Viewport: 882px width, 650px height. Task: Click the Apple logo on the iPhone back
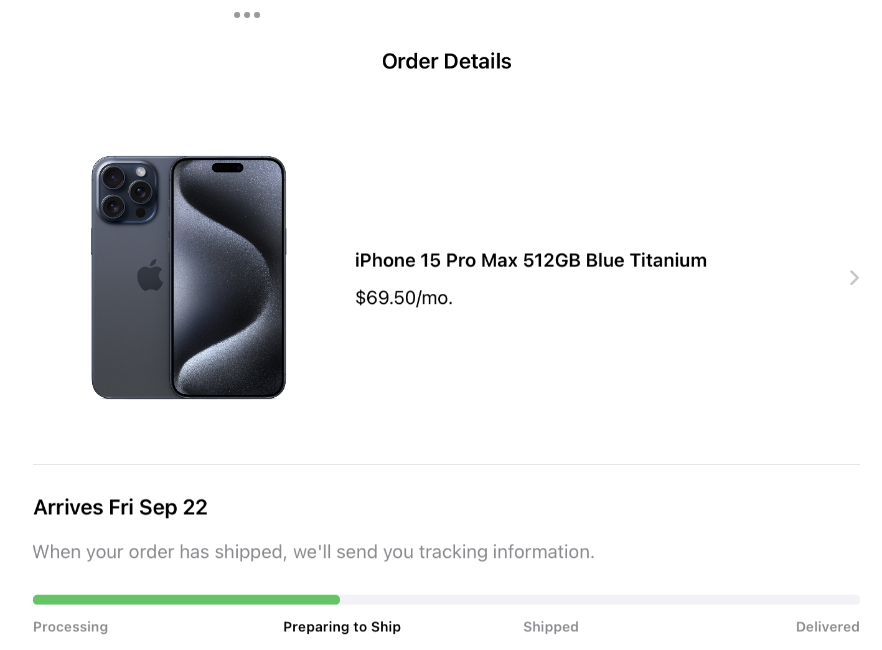pyautogui.click(x=149, y=275)
